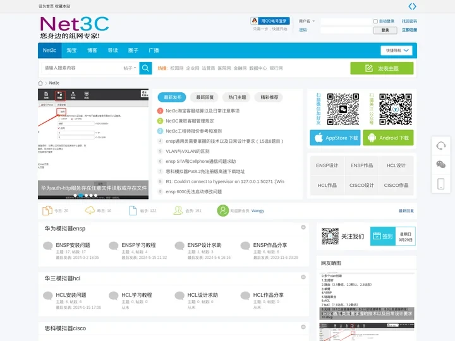Click the green new member avatar icon
Viewport: 455px width, 341px height.
tap(223, 210)
